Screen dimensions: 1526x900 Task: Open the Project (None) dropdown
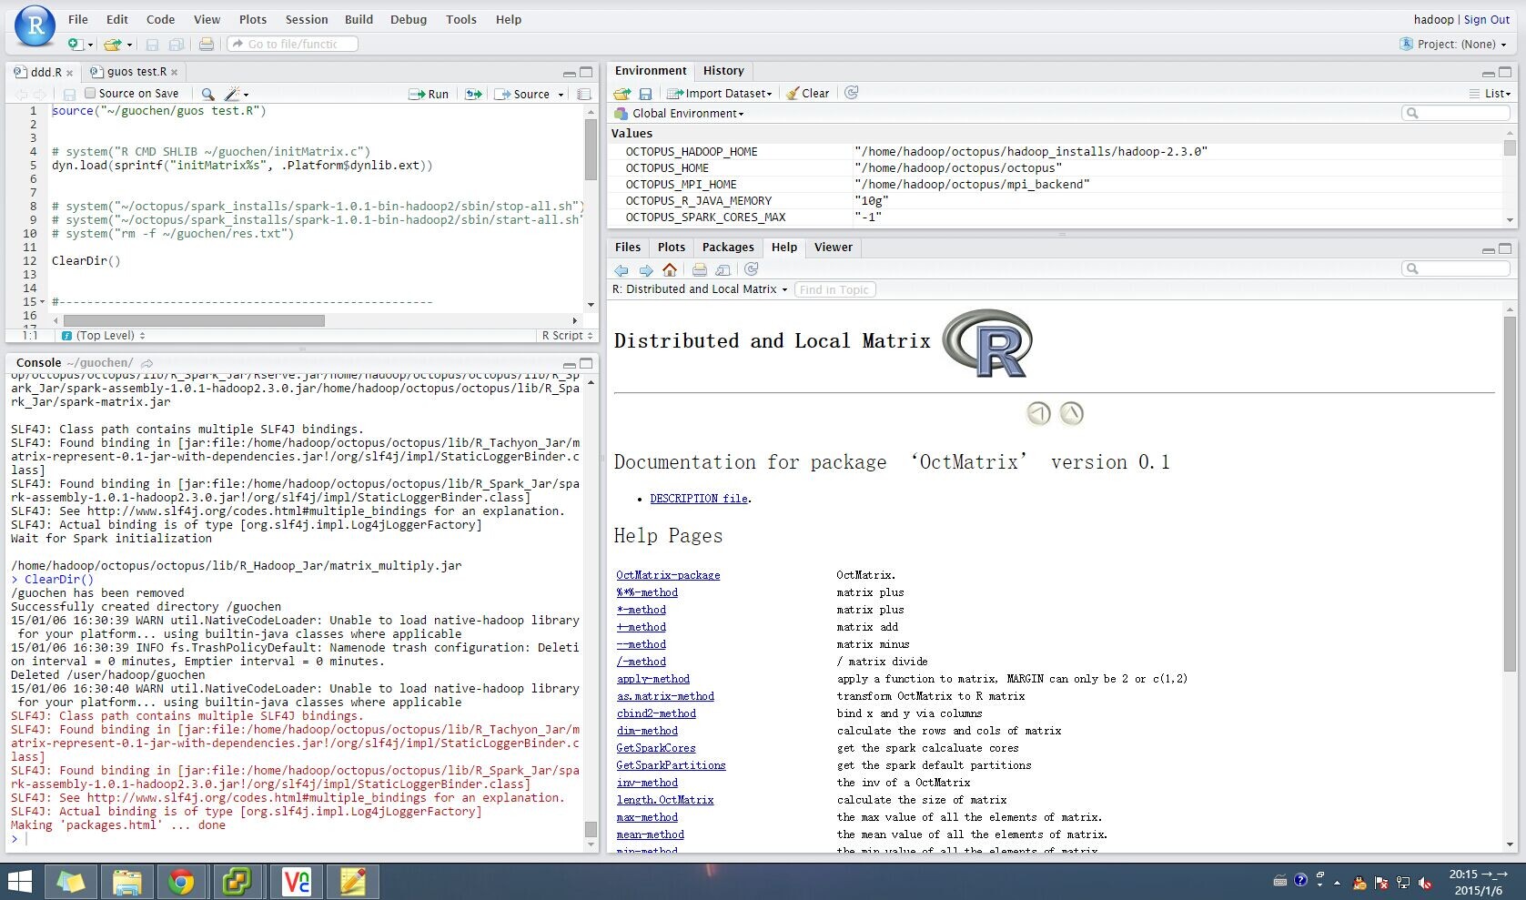tap(1453, 44)
